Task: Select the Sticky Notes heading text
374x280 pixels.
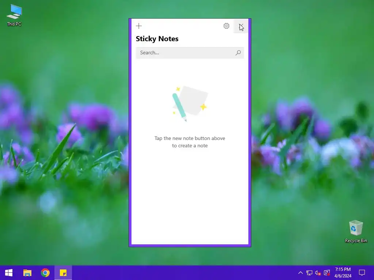Action: click(157, 39)
